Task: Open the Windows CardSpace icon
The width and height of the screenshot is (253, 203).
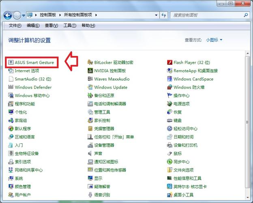Action: pyautogui.click(x=169, y=79)
